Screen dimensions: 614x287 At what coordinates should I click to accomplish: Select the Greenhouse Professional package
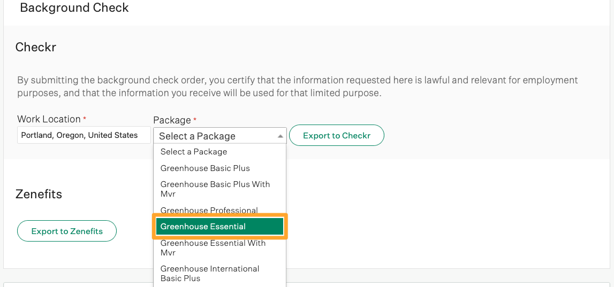pos(209,210)
